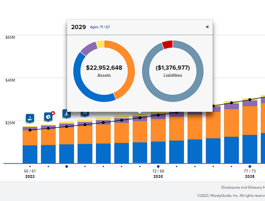The height and width of the screenshot is (201, 265).
Task: Click the net worth line point for 2024
Action: click(x=48, y=128)
